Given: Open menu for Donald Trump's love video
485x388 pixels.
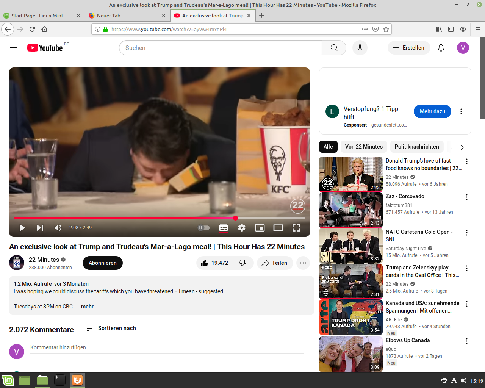Looking at the screenshot, I should (x=467, y=161).
